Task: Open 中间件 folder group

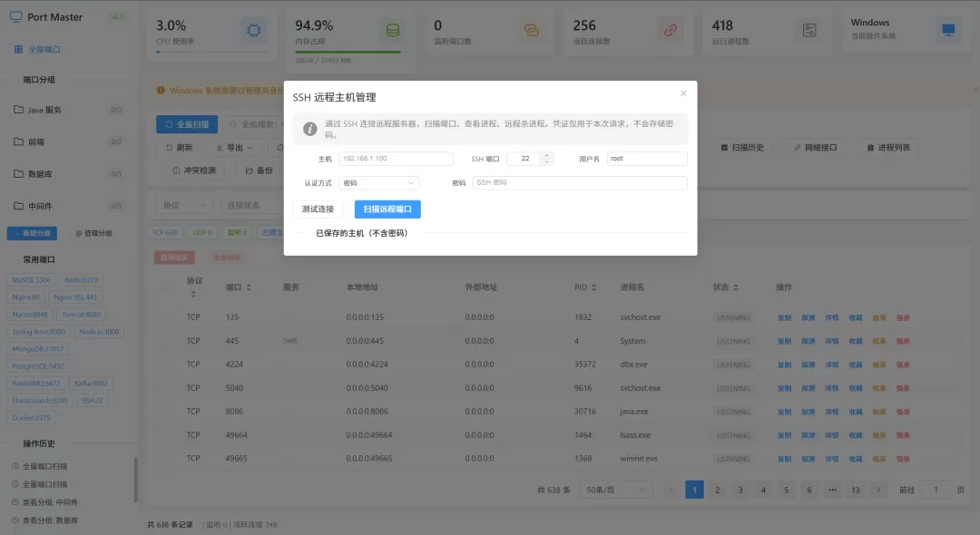Action: click(x=67, y=206)
